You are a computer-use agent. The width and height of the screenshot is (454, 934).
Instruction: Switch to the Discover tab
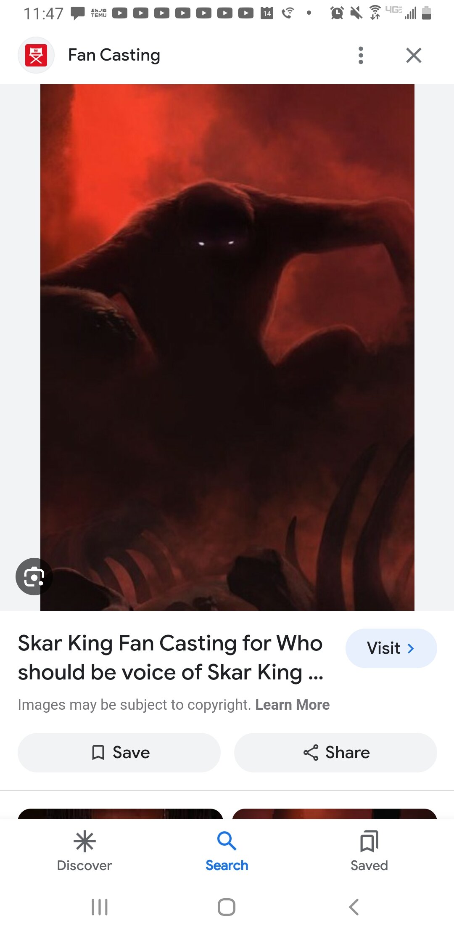[x=84, y=851]
